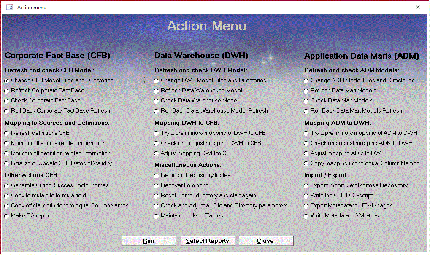Choose Roll Back Corporate Fact Base Refresh
This screenshot has width=430, height=255.
tap(7, 111)
